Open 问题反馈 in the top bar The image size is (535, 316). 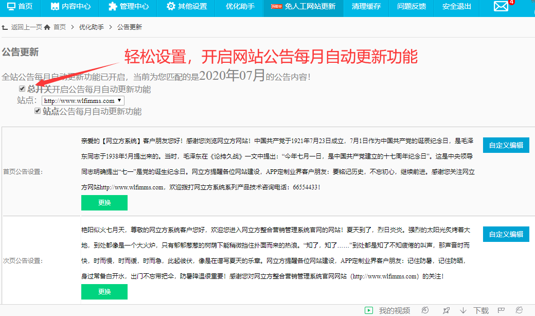click(412, 7)
